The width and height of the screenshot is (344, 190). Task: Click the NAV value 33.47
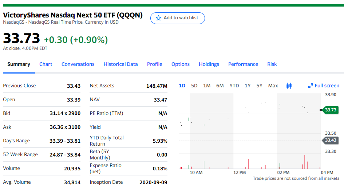pos(161,100)
